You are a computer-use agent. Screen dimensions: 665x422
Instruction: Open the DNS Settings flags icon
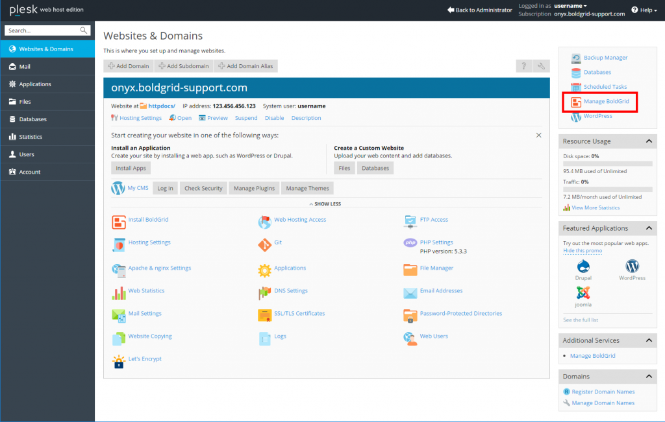[x=265, y=294]
